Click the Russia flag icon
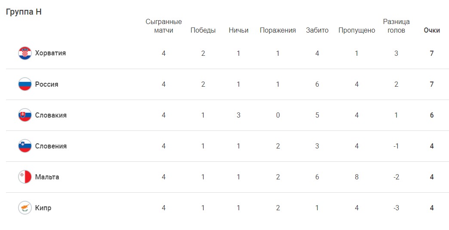 pos(25,84)
